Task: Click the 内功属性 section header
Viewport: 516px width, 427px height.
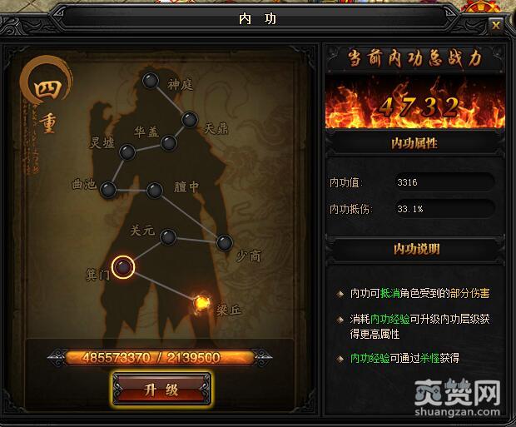Action: 414,143
